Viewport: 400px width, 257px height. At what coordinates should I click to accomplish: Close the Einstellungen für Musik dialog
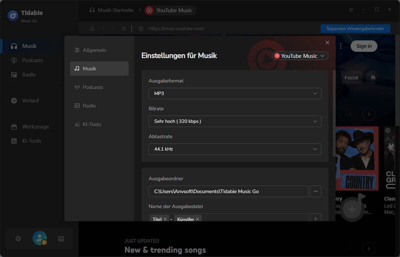click(x=327, y=42)
